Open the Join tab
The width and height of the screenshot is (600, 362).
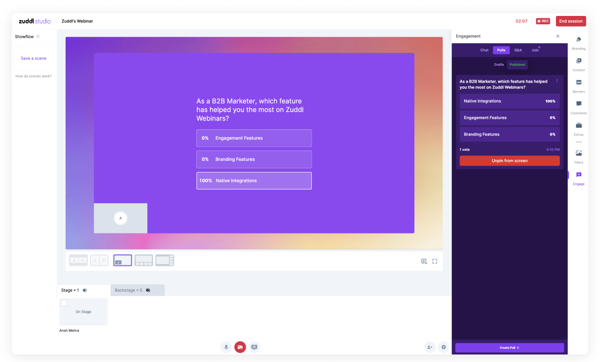(535, 50)
